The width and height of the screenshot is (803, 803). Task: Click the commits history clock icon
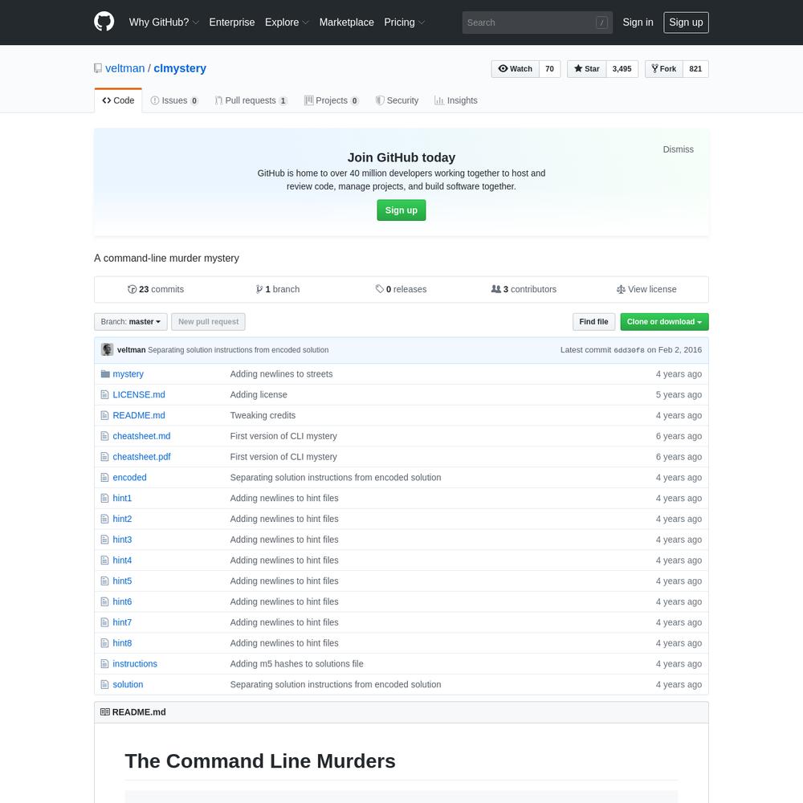point(132,289)
